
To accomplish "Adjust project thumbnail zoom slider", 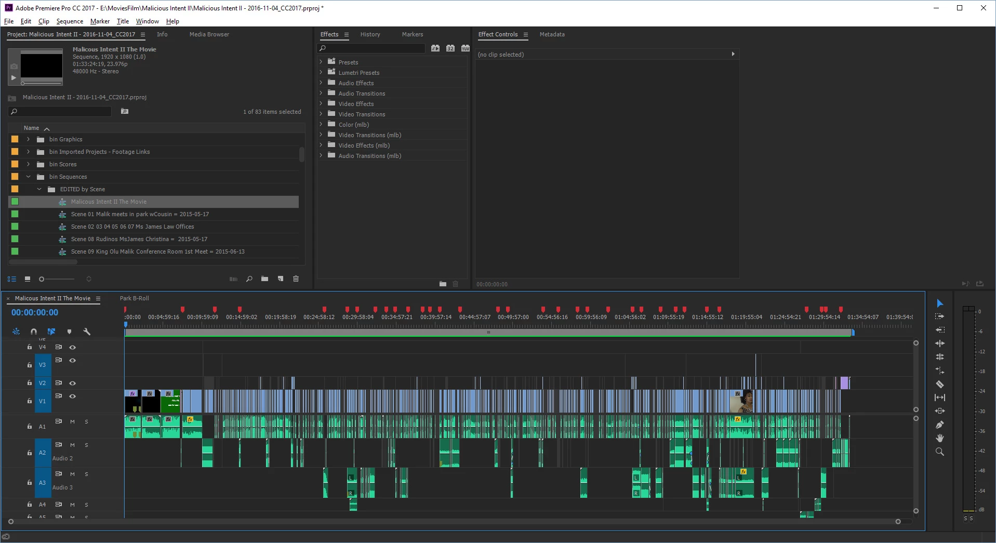I will coord(58,279).
